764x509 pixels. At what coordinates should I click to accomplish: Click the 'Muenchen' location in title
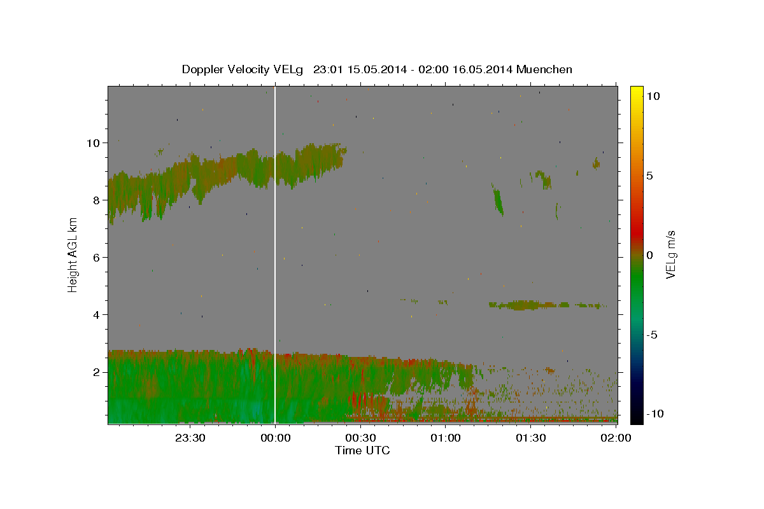pos(544,69)
